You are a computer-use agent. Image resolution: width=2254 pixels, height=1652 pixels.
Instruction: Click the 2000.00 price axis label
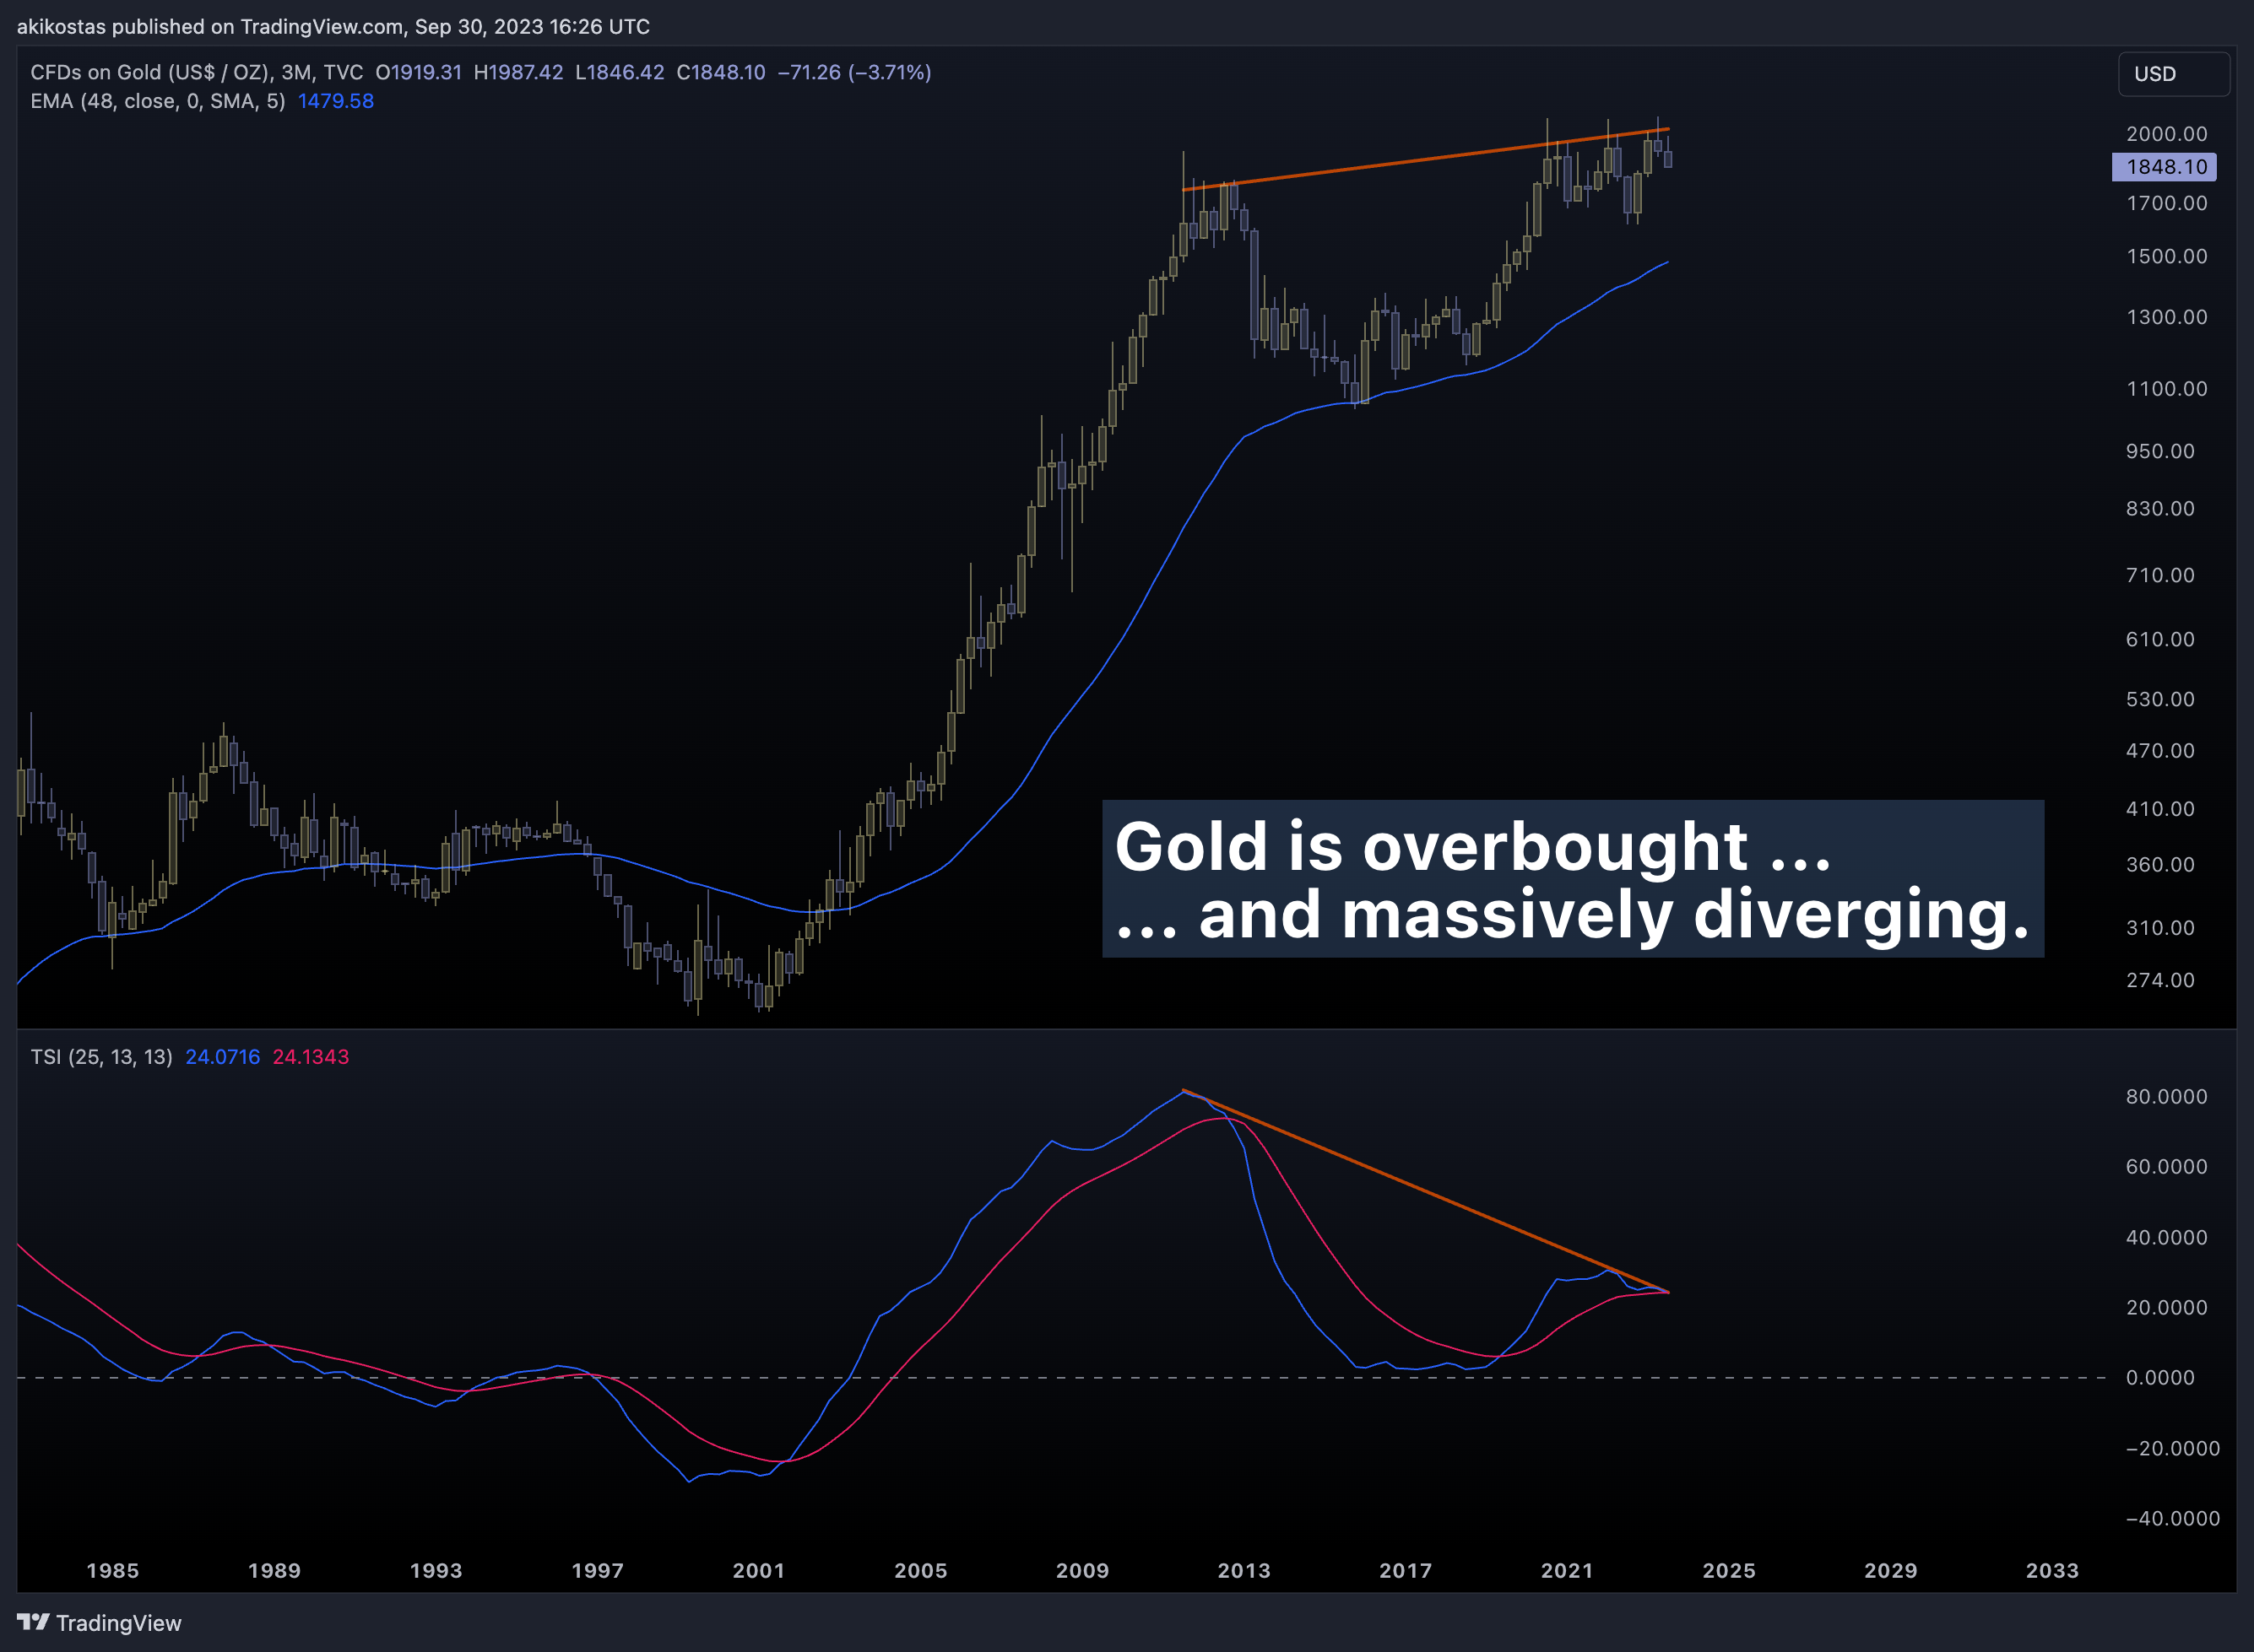pos(2166,134)
